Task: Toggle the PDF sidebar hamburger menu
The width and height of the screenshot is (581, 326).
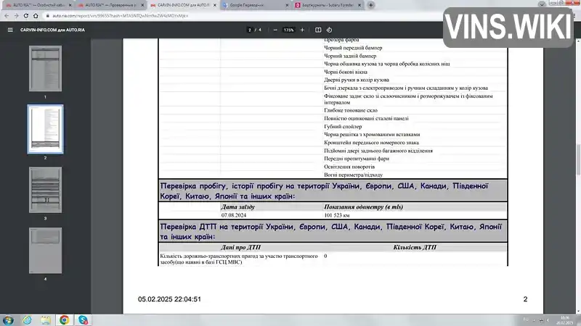Action: [x=10, y=30]
